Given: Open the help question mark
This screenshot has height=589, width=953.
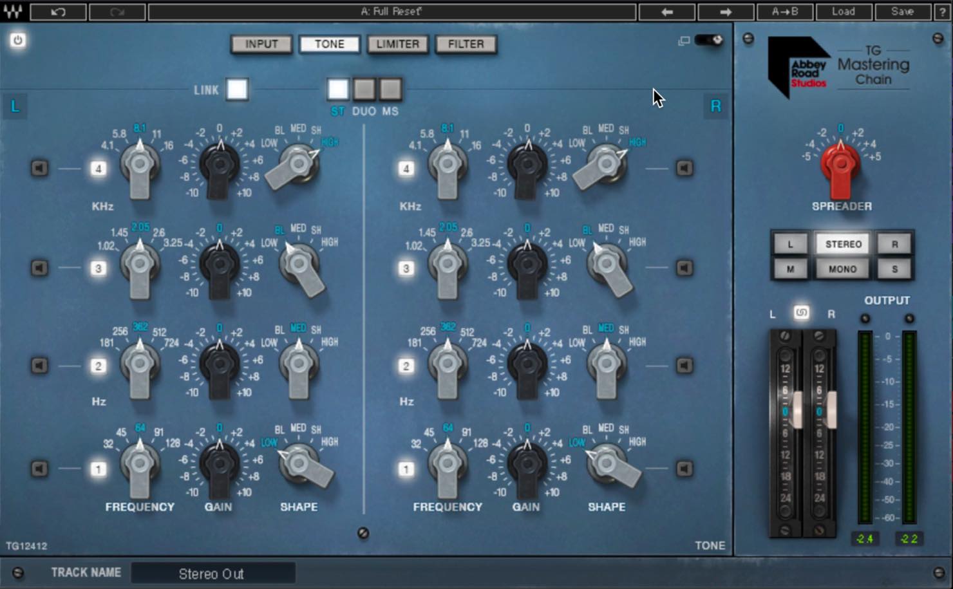Looking at the screenshot, I should (x=943, y=12).
